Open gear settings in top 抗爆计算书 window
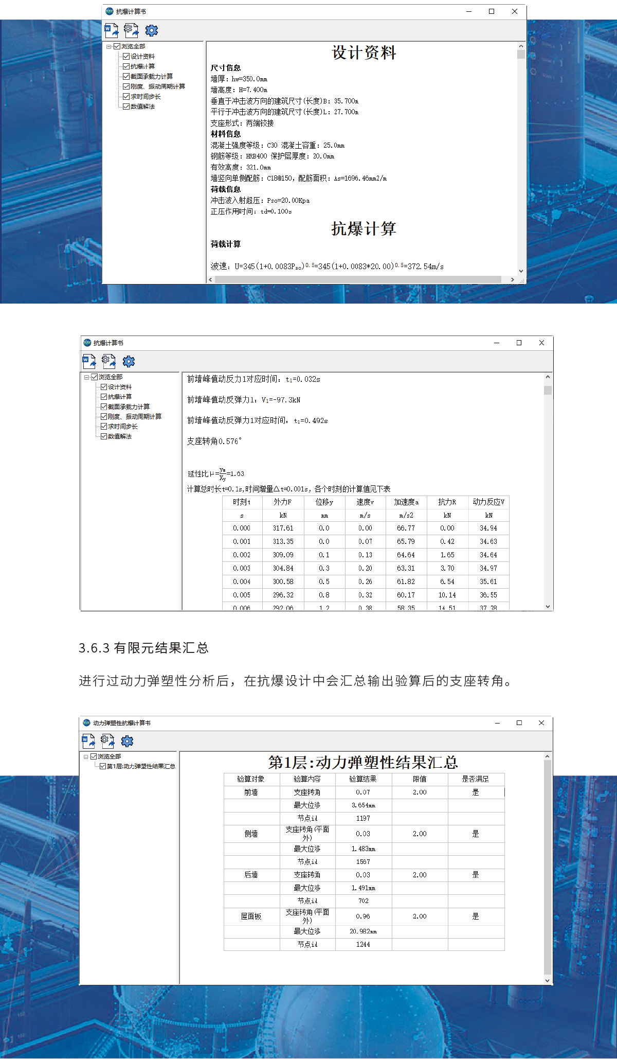The width and height of the screenshot is (617, 1059). (151, 30)
